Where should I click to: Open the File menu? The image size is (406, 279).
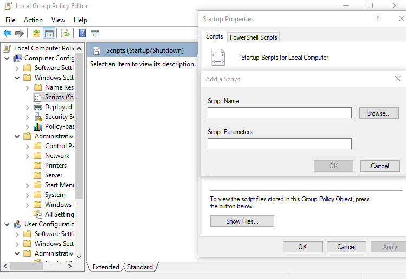(10, 20)
